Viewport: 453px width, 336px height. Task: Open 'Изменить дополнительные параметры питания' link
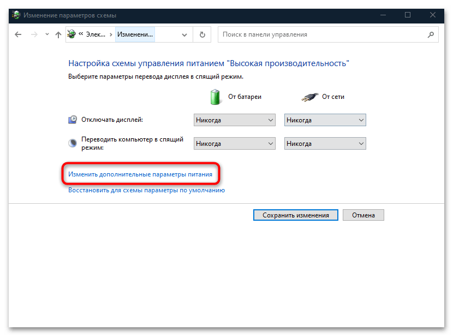click(x=140, y=174)
